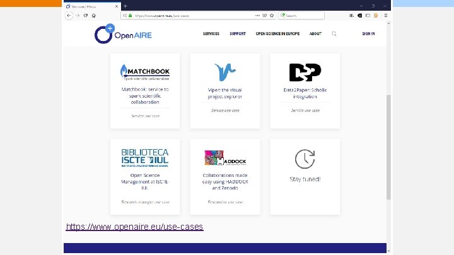Click the green padlock site security icon
Image resolution: width=454 pixels, height=255 pixels.
(x=131, y=16)
